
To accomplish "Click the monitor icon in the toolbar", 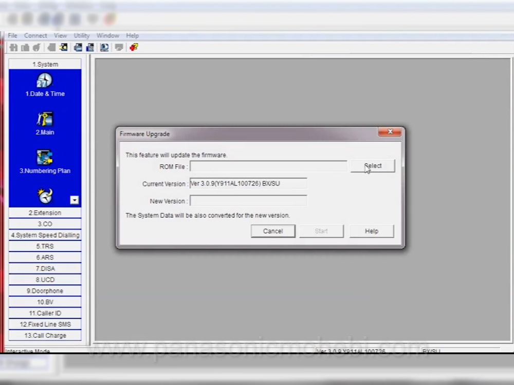I will [104, 47].
